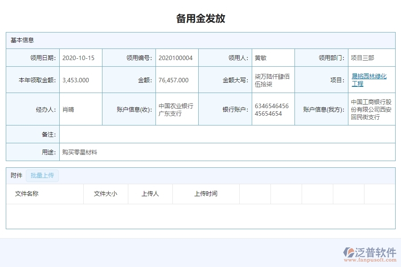Click the 备用金发放 page title

[200, 18]
